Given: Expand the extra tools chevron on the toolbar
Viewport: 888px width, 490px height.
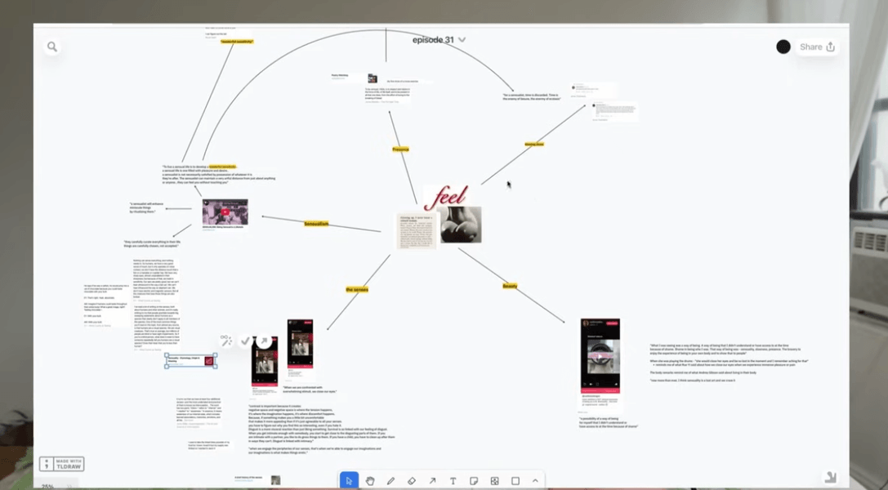Looking at the screenshot, I should tap(535, 480).
